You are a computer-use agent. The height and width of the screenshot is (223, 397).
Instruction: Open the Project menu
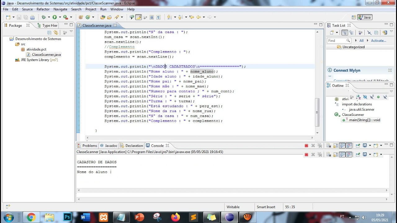pyautogui.click(x=91, y=9)
